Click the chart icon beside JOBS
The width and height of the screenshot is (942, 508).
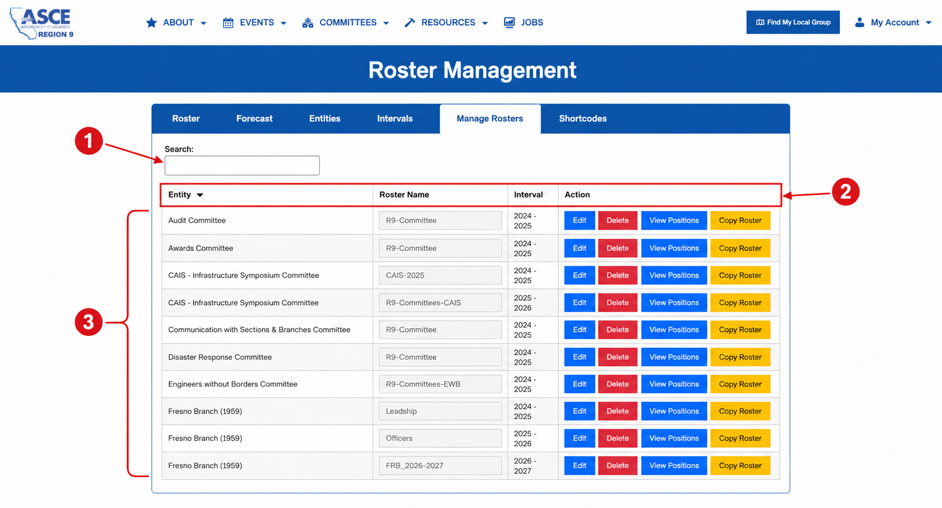pyautogui.click(x=509, y=23)
